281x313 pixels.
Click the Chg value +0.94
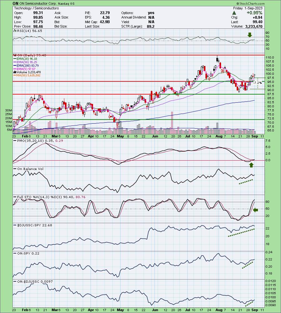coord(258,17)
